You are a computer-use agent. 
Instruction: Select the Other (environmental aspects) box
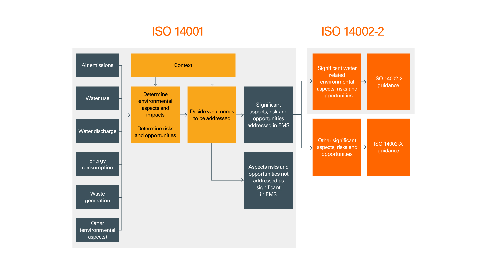tap(97, 230)
